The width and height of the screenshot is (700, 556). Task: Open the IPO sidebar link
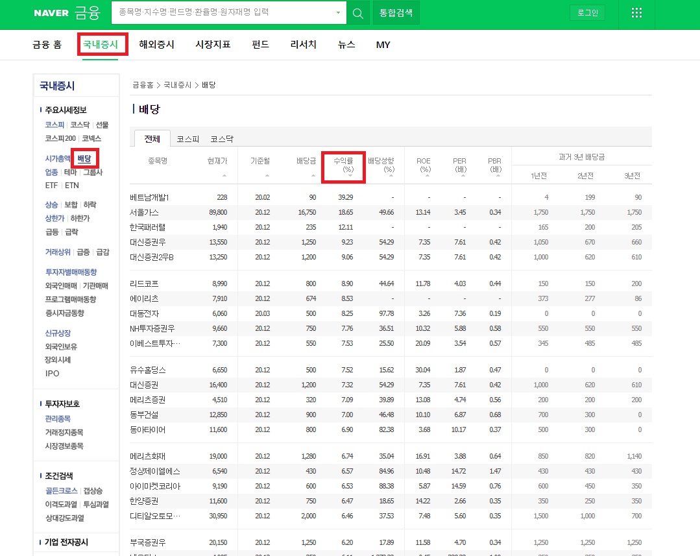(52, 373)
